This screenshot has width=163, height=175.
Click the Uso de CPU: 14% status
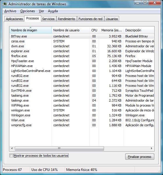click(44, 170)
